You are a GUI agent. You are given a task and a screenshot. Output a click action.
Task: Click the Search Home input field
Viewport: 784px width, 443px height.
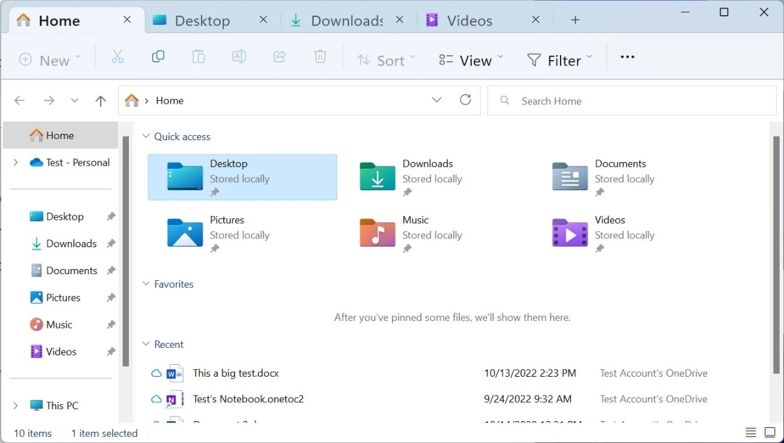click(632, 101)
